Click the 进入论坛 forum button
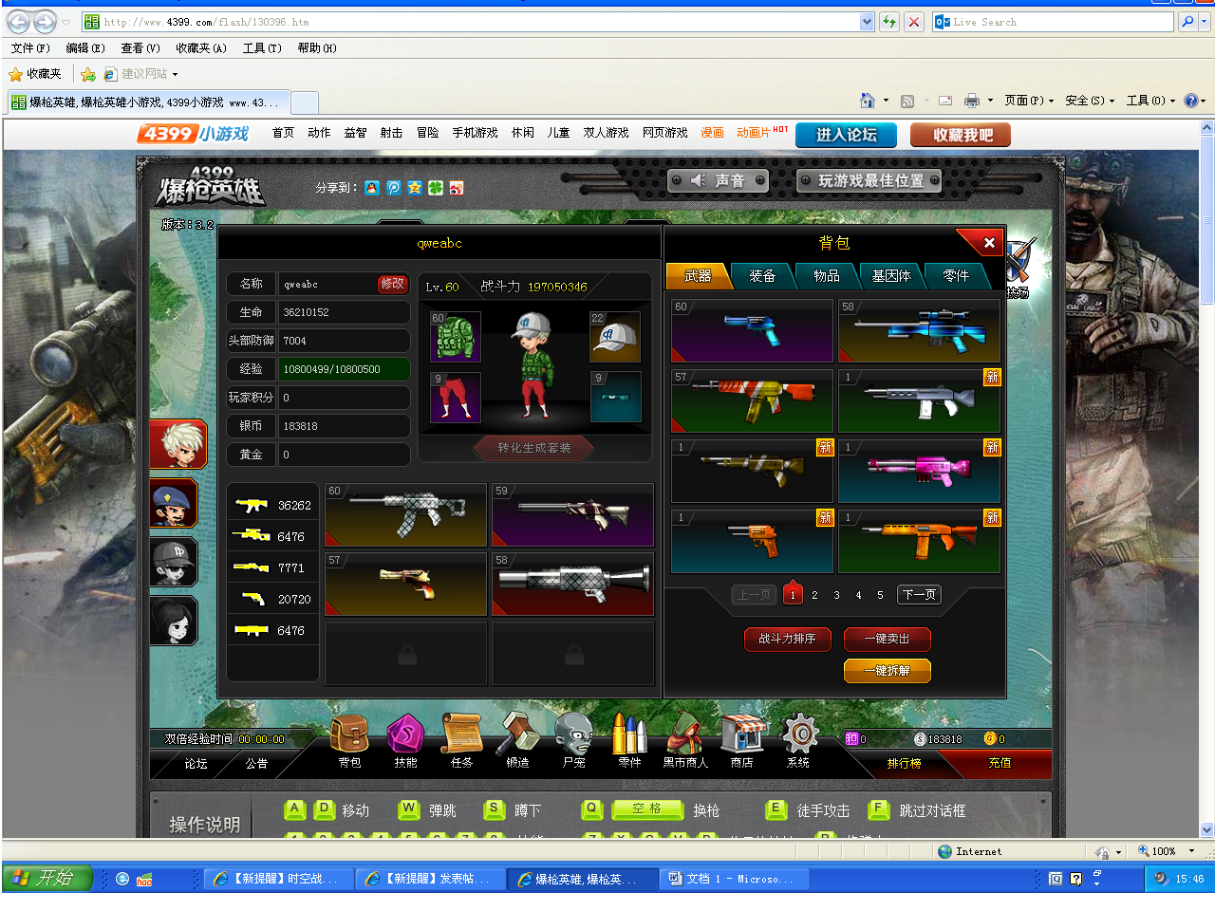Image resolution: width=1215 pixels, height=911 pixels. pos(847,135)
